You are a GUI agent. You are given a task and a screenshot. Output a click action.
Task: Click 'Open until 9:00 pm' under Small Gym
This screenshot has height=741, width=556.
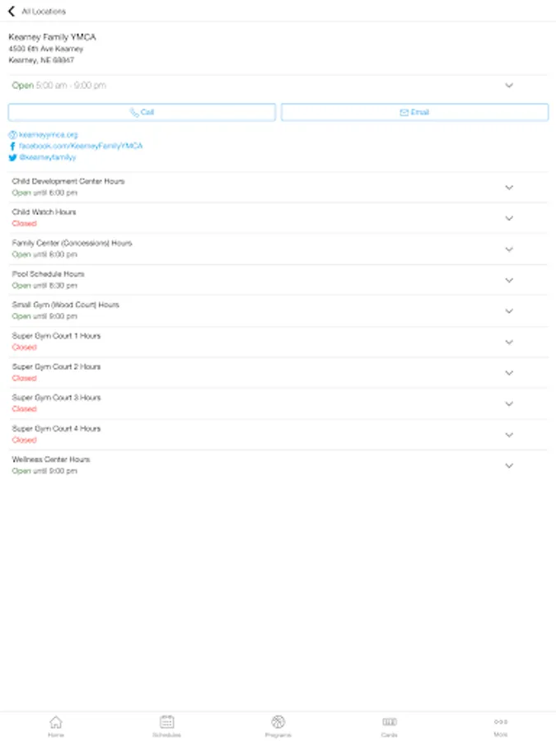coord(44,316)
